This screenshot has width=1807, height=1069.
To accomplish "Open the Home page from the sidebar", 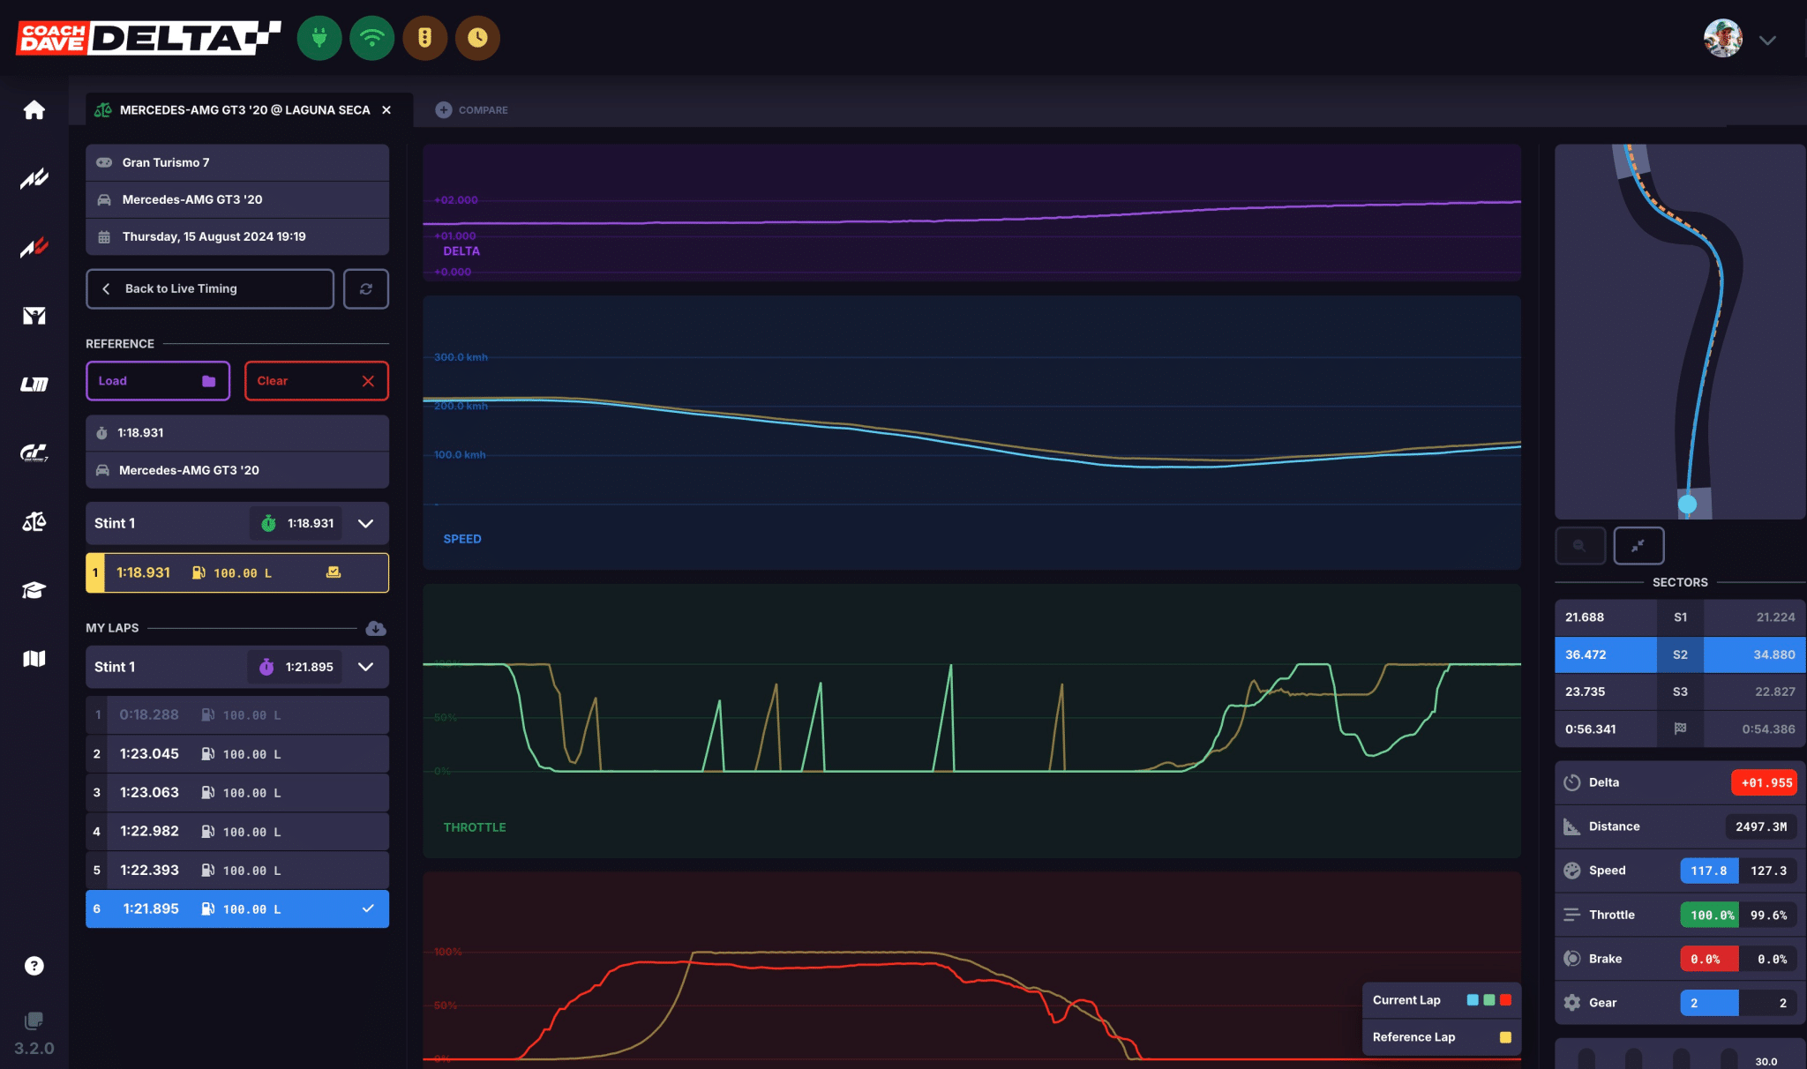I will pos(34,109).
